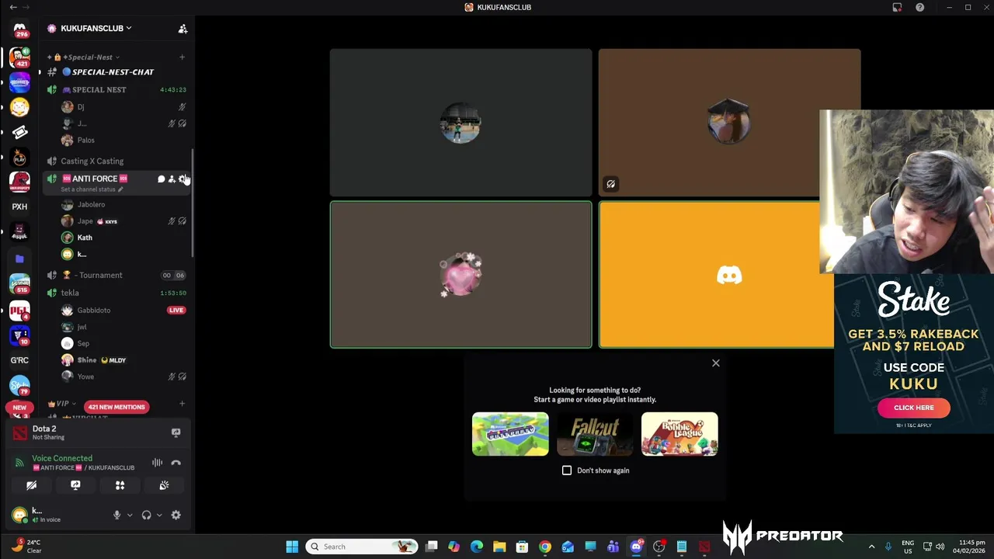
Task: Show hidden system tray icons
Action: [x=871, y=547]
